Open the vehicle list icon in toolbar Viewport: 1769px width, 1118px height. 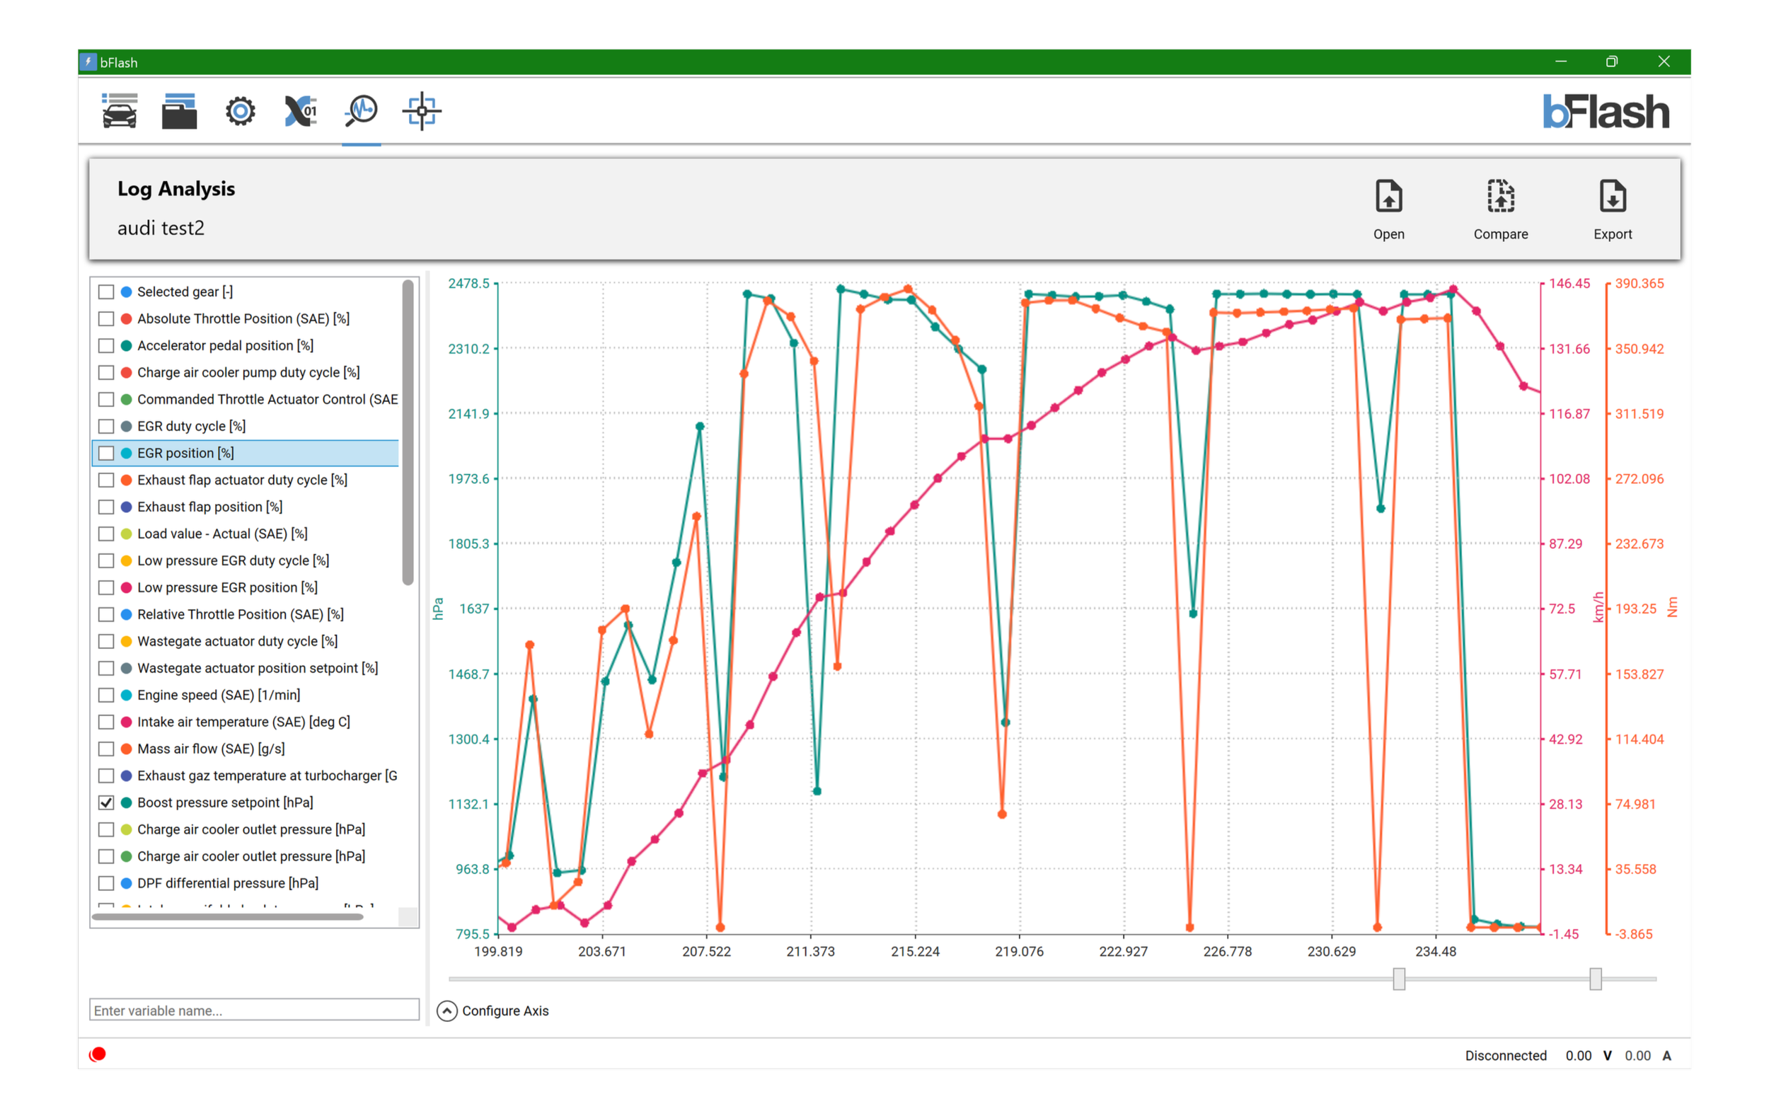click(119, 112)
